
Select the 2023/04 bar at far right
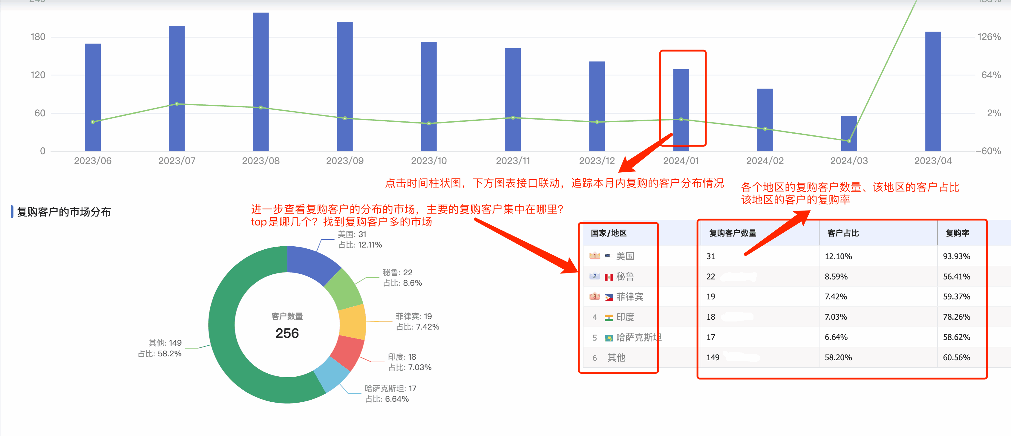point(932,91)
